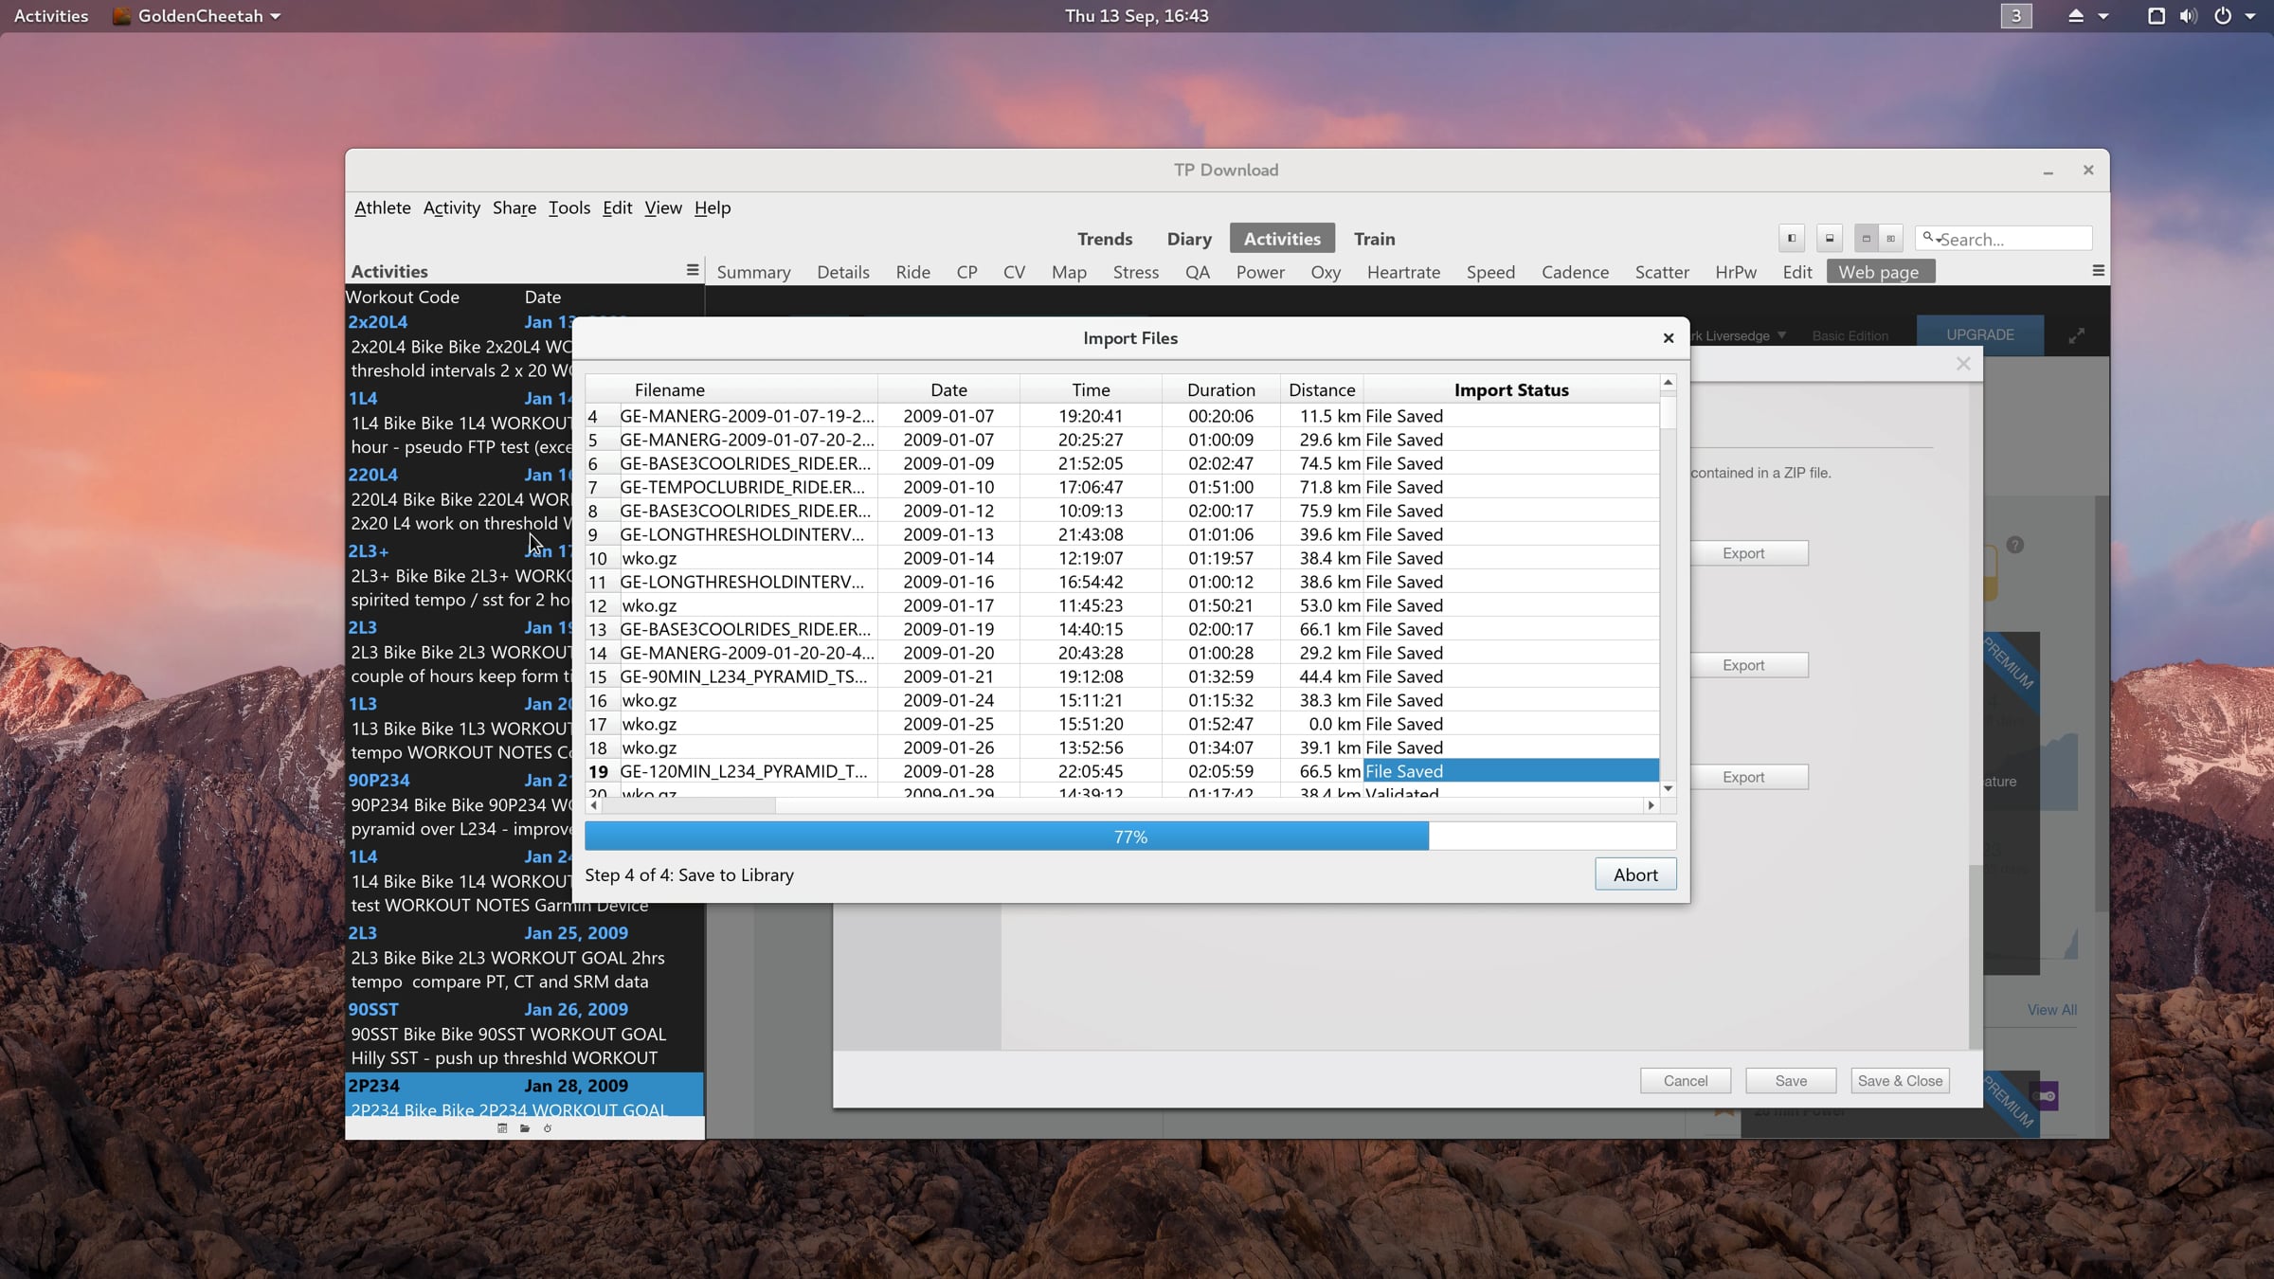The image size is (2274, 1279).
Task: Open the Tools menu
Action: [569, 207]
